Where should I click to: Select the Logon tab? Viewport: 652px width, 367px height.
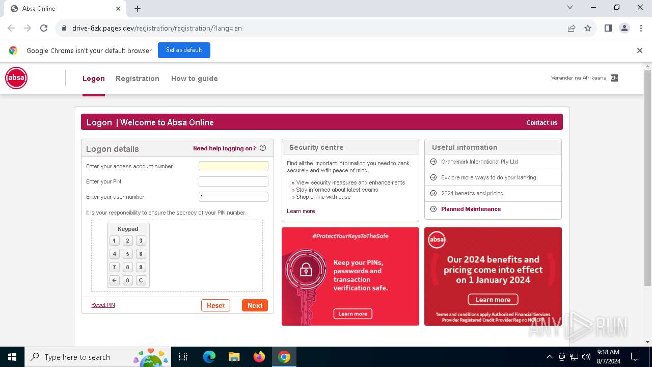coord(94,78)
